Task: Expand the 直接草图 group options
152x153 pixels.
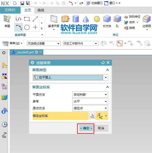Action: tap(42, 35)
